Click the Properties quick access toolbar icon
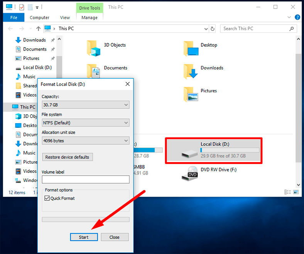 tap(22, 7)
